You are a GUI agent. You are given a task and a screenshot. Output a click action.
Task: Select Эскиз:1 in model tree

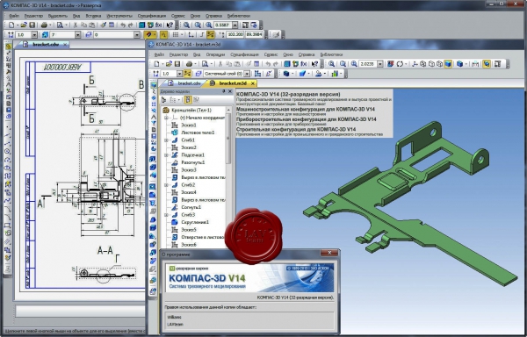click(x=189, y=125)
